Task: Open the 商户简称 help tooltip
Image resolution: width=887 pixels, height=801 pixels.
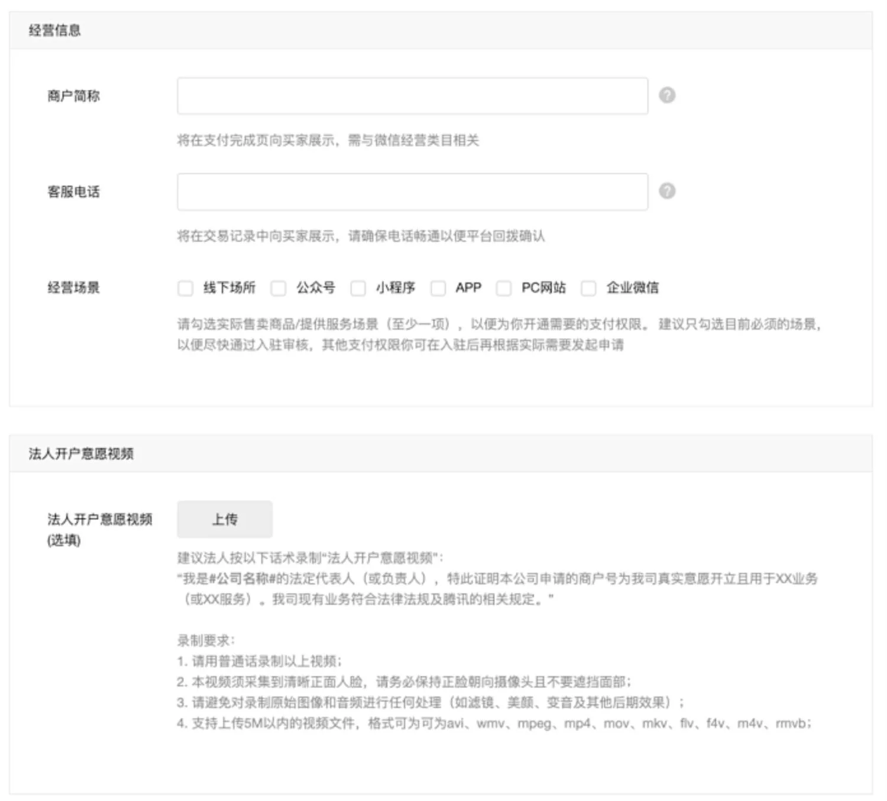Action: [x=667, y=95]
